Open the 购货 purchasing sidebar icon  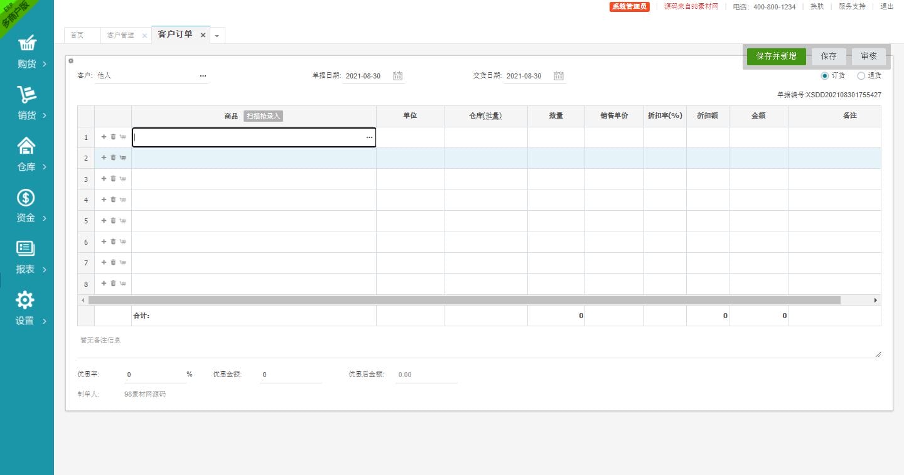click(x=26, y=43)
